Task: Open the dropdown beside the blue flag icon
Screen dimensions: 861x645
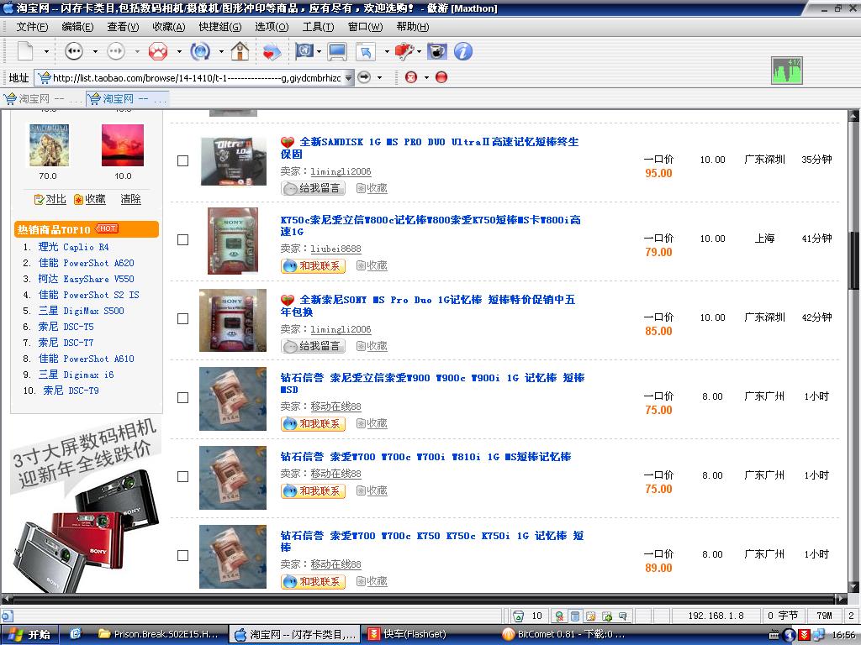Action: (x=319, y=51)
